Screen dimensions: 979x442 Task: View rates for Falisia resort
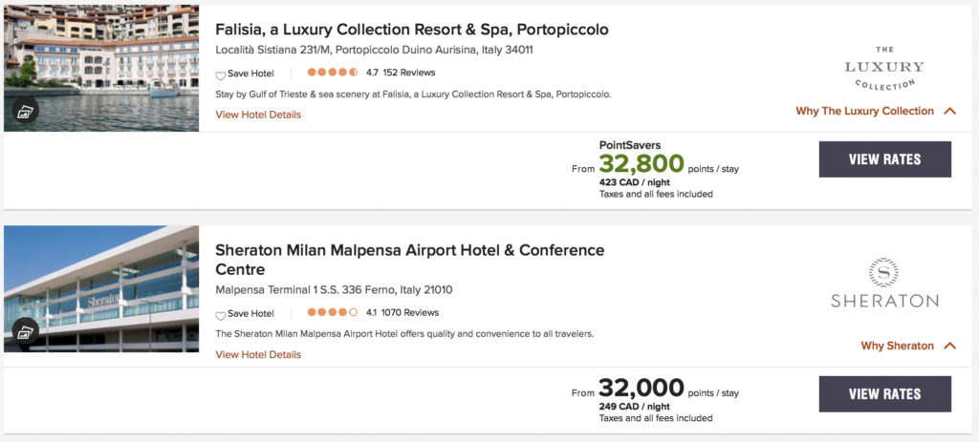884,159
